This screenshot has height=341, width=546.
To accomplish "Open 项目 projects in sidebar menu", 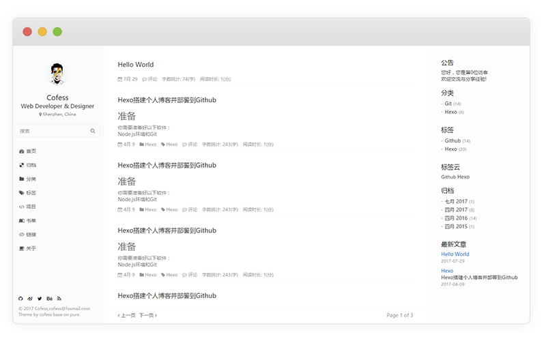I will pyautogui.click(x=31, y=207).
